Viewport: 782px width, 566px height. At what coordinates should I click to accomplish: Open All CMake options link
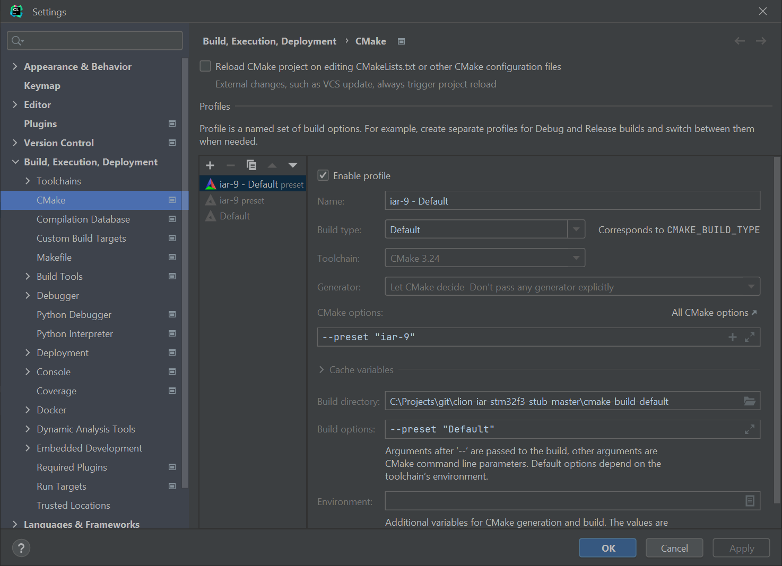point(714,313)
